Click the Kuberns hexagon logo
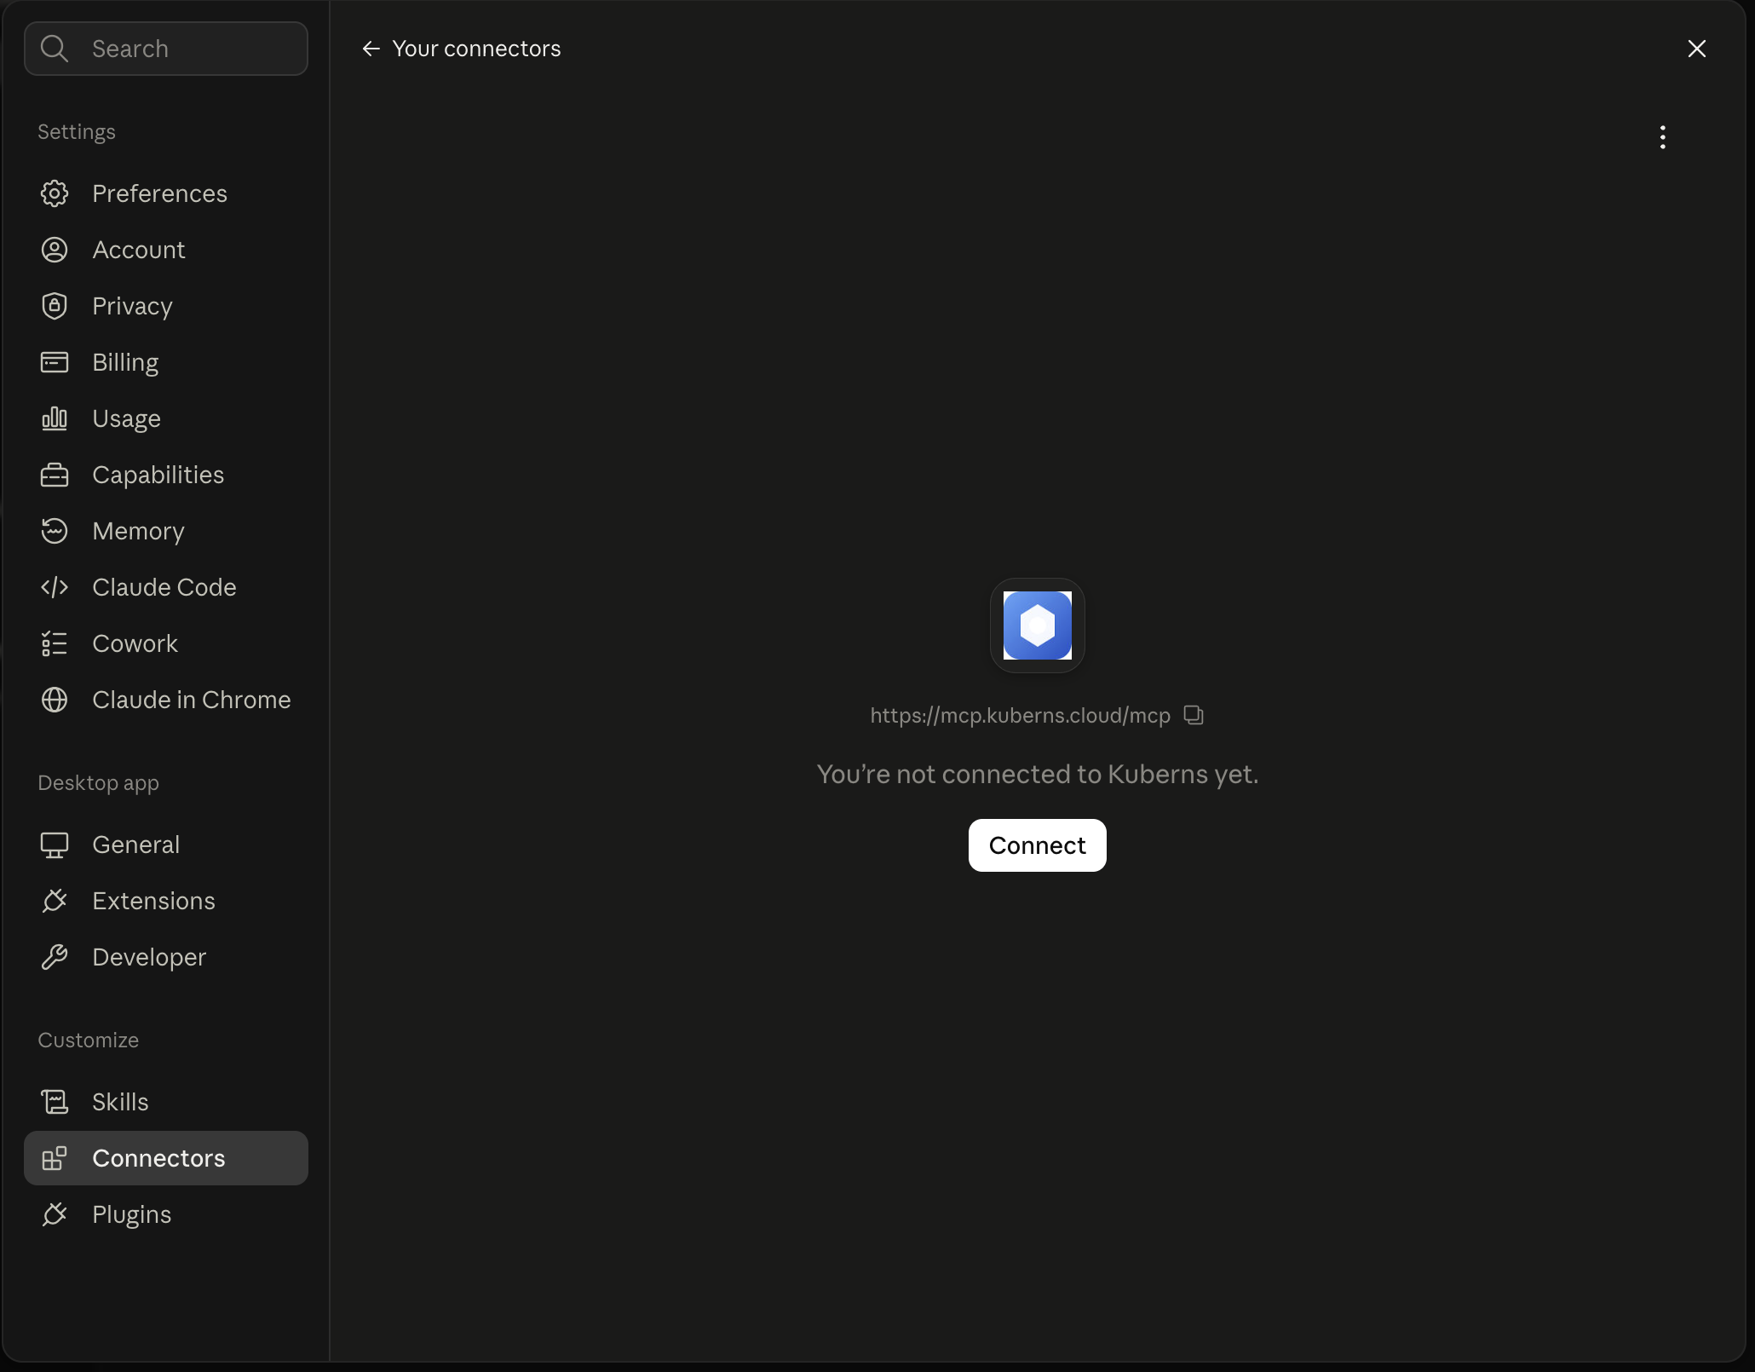This screenshot has width=1755, height=1372. point(1038,625)
